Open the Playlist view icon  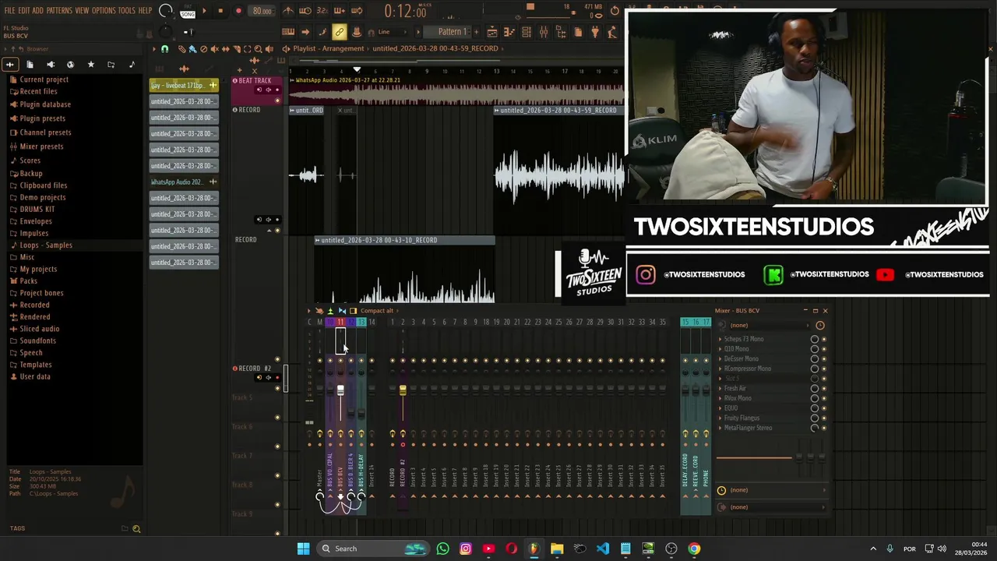click(x=492, y=32)
